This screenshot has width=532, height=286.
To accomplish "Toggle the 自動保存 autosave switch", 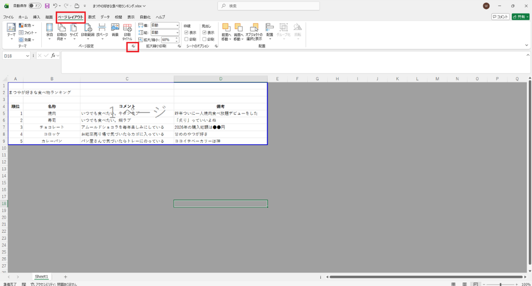I will pos(34,6).
